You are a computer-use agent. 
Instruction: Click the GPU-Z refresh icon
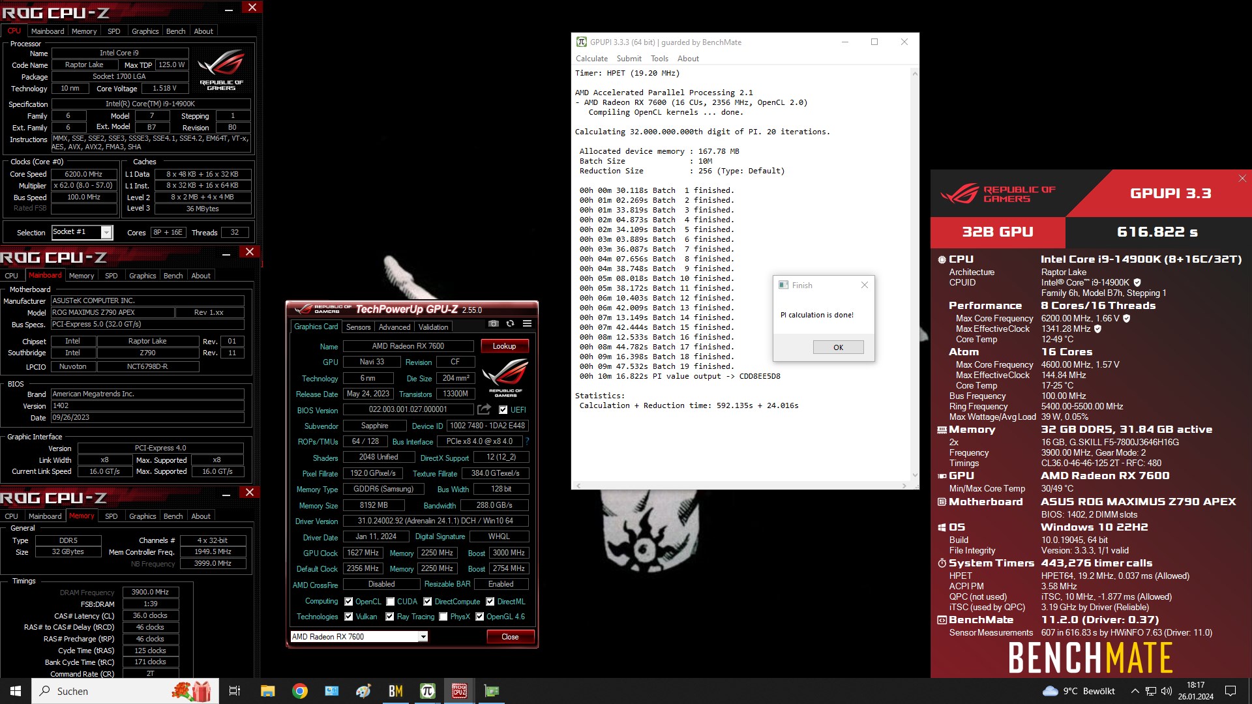[510, 323]
